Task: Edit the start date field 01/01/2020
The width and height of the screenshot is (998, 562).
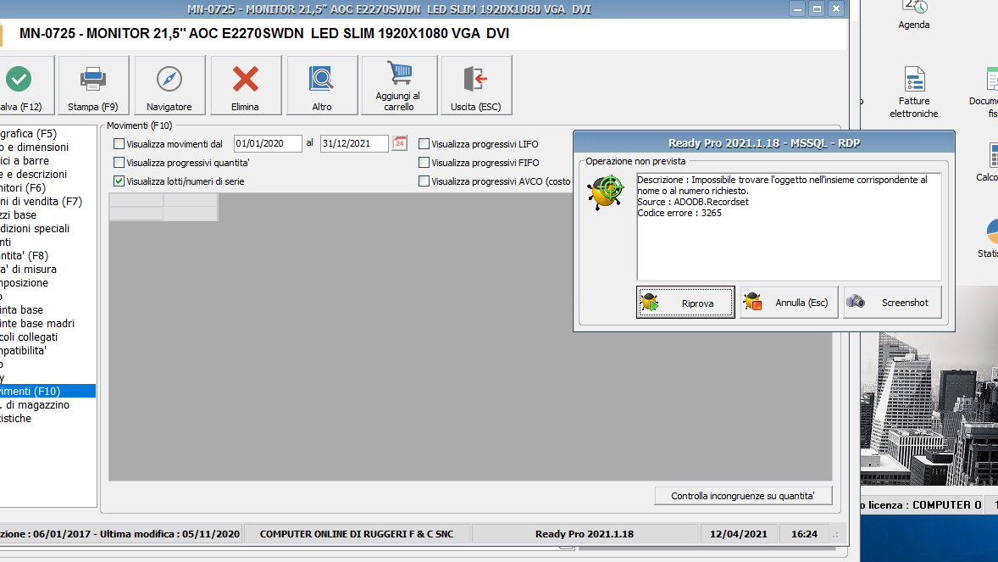Action: point(268,143)
